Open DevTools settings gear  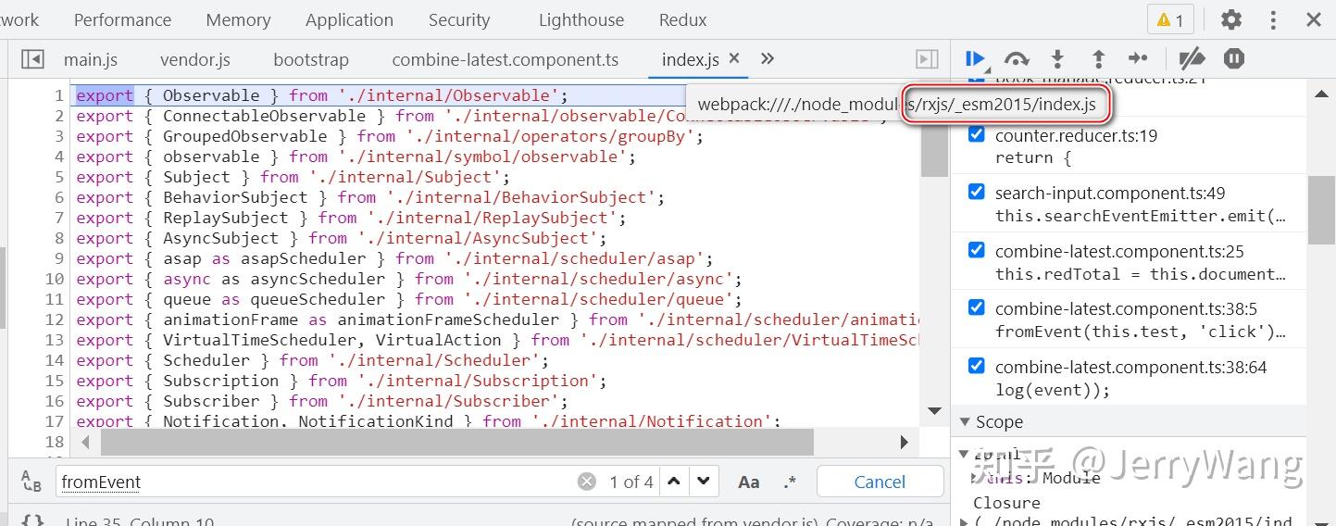[x=1231, y=19]
